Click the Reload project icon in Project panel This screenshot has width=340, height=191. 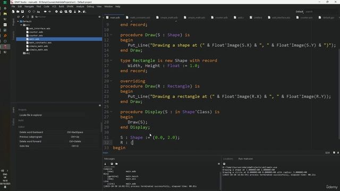click(19, 16)
